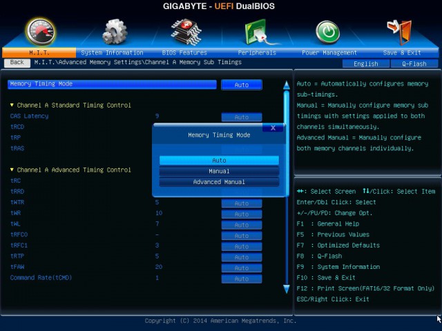Open the Save & Exit tab
The height and width of the screenshot is (331, 442).
(x=402, y=52)
